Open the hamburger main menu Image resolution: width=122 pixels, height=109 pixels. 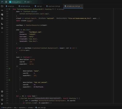(6, 2)
